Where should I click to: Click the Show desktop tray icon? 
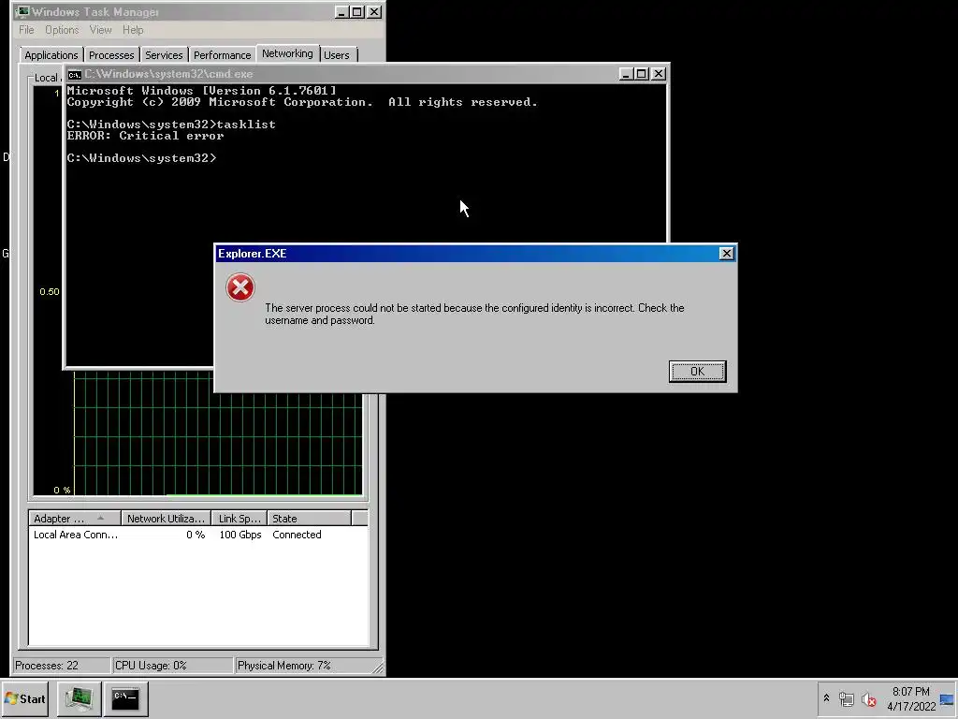pyautogui.click(x=947, y=698)
